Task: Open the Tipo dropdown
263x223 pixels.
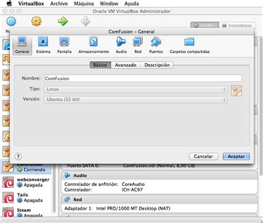Action: (135, 90)
